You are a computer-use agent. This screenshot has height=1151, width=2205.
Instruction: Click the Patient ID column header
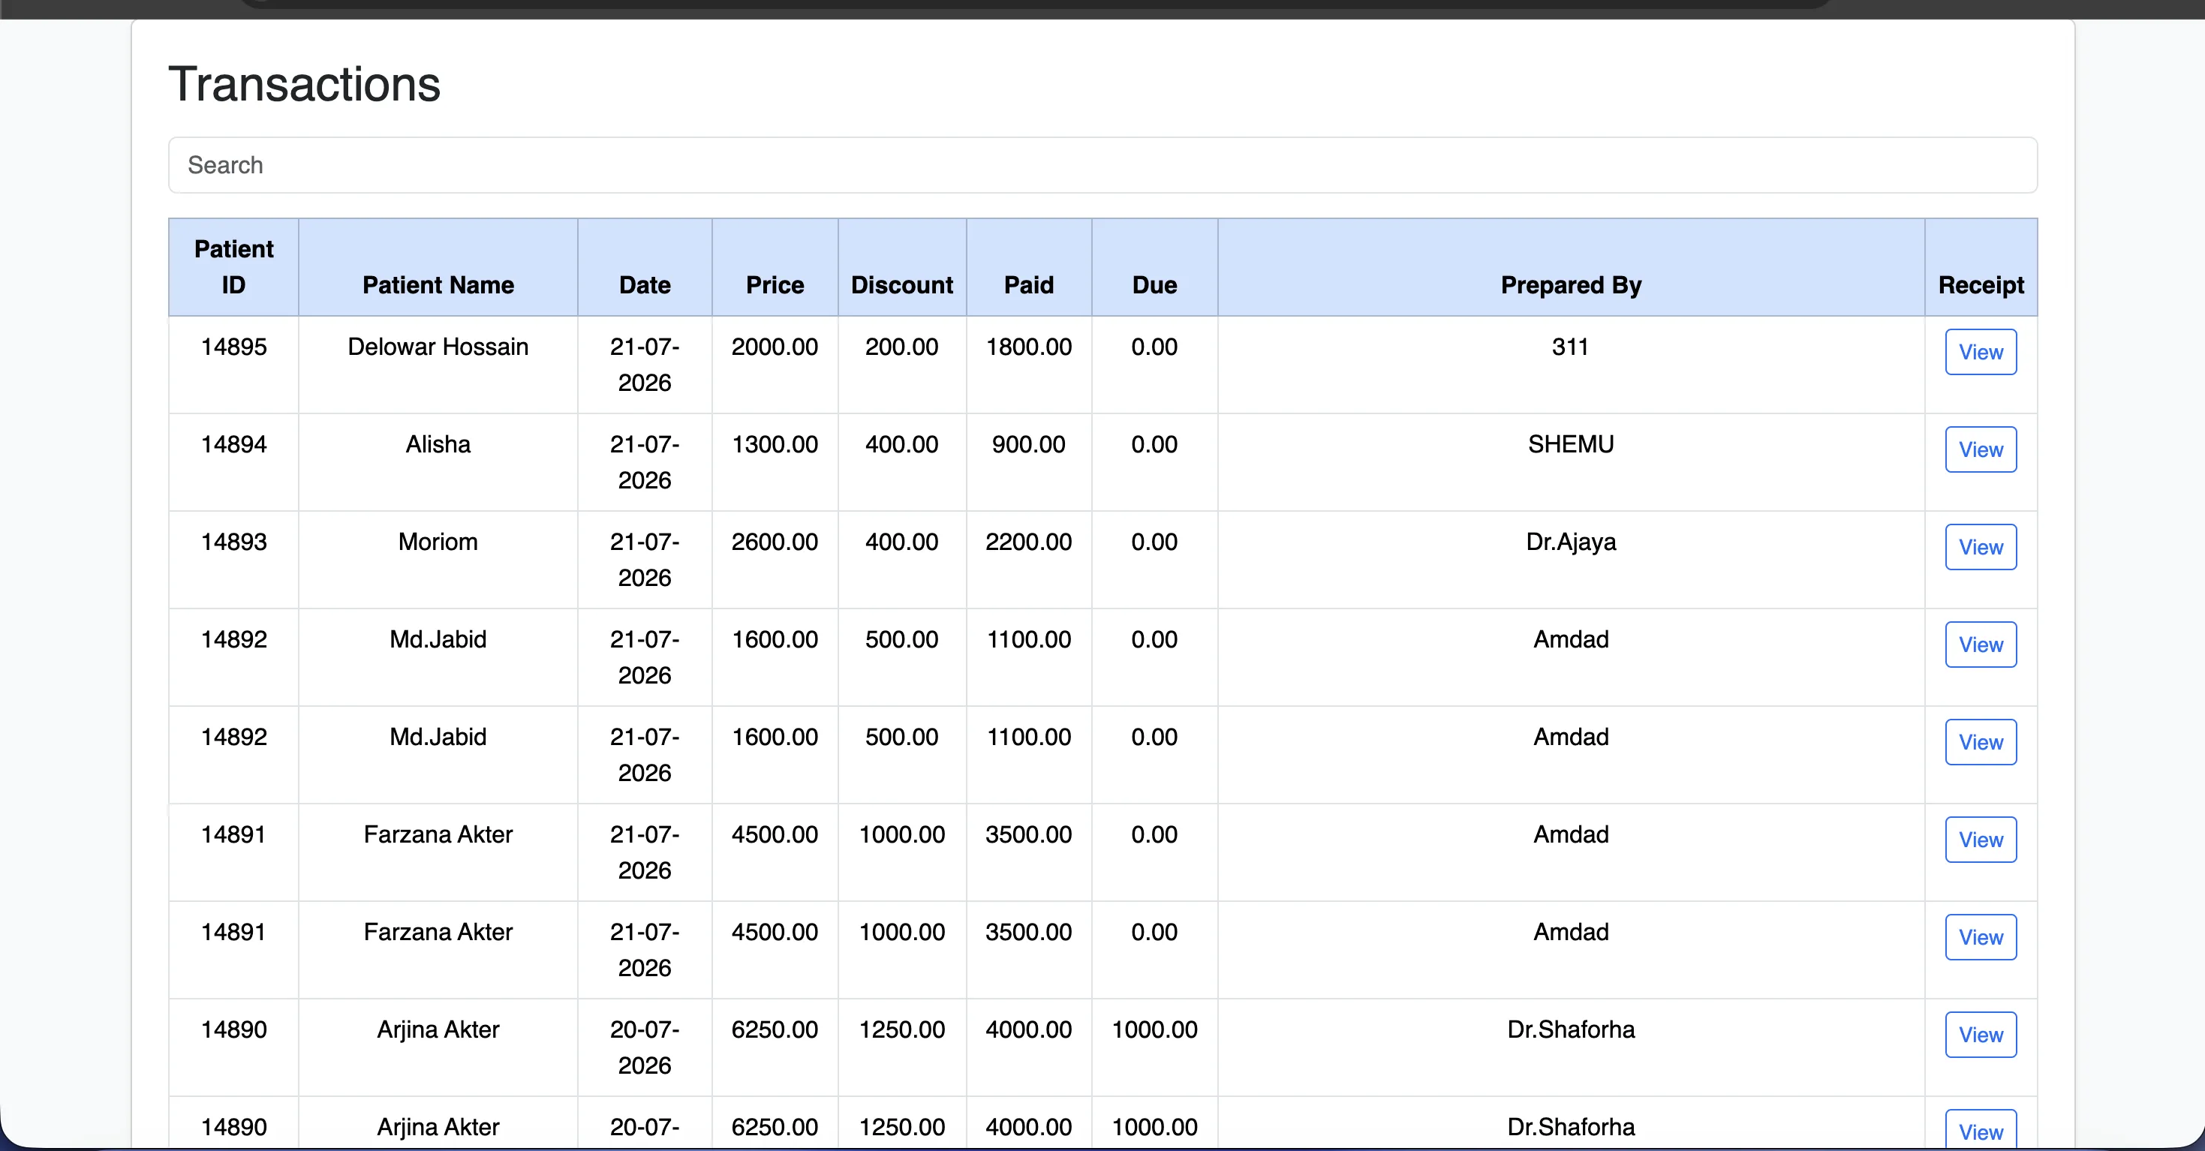point(233,267)
